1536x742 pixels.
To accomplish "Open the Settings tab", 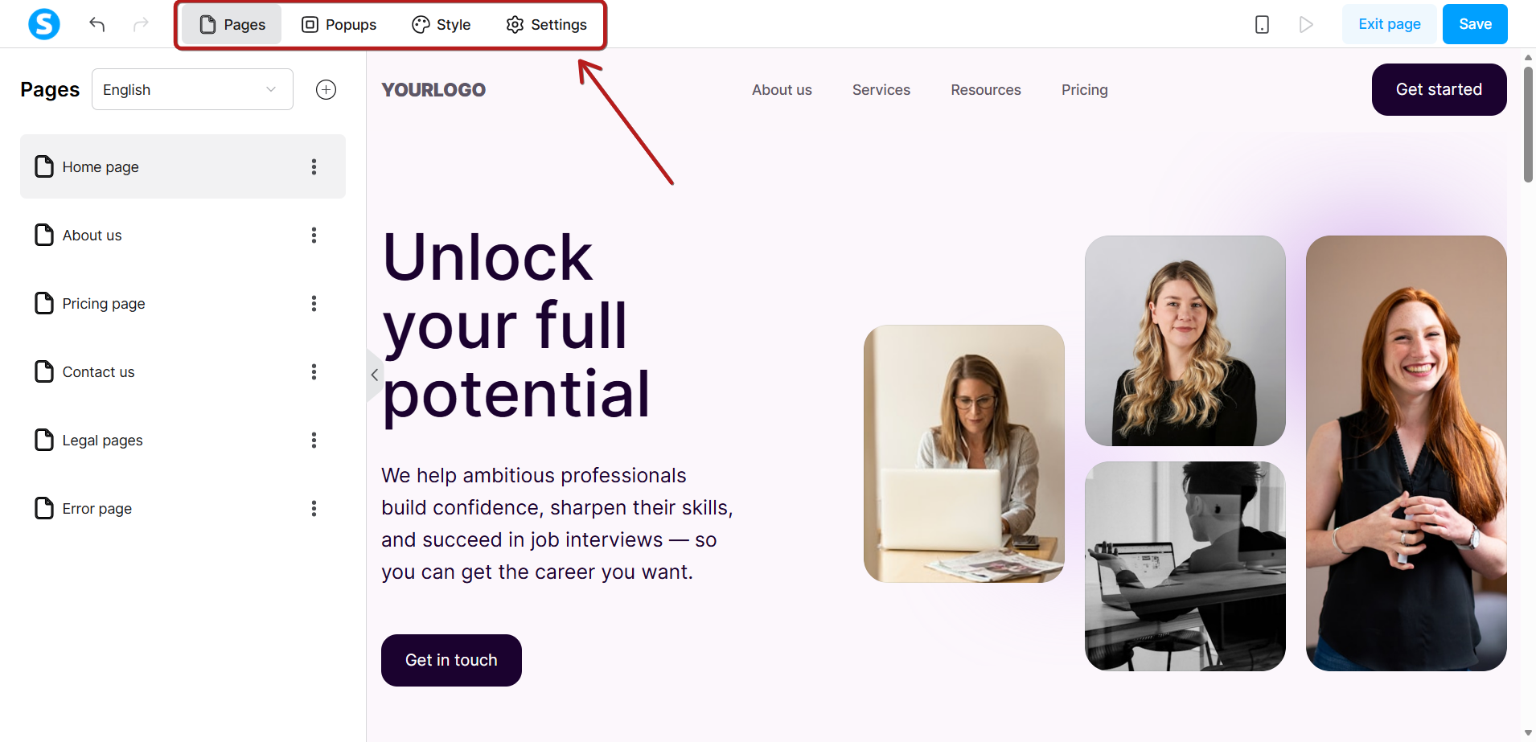I will (547, 24).
